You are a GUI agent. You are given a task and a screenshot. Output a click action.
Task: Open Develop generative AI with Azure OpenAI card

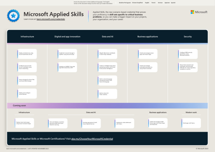pyautogui.click(x=91, y=123)
